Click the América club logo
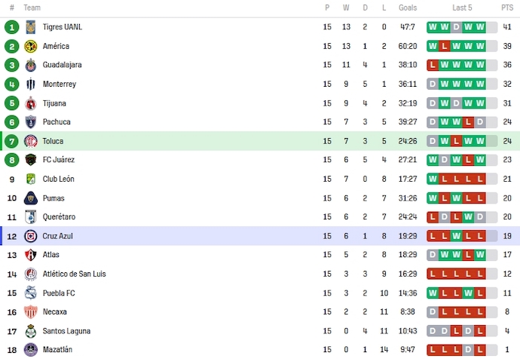 (31, 46)
